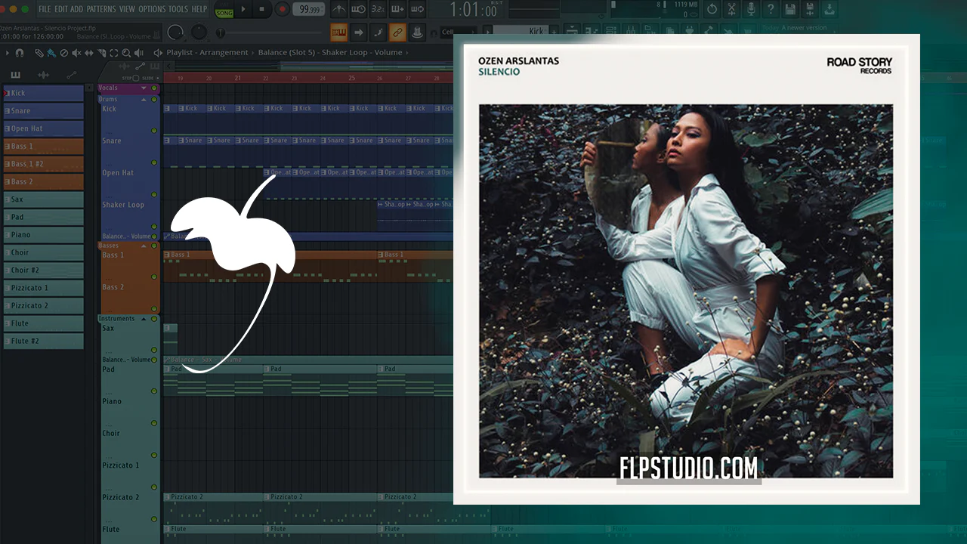Click the download-arrow tray icon in top toolbar
Screen dimensions: 967x544
[830, 9]
